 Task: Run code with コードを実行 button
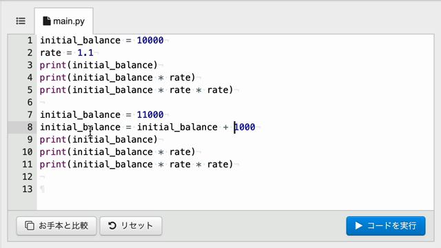(386, 226)
